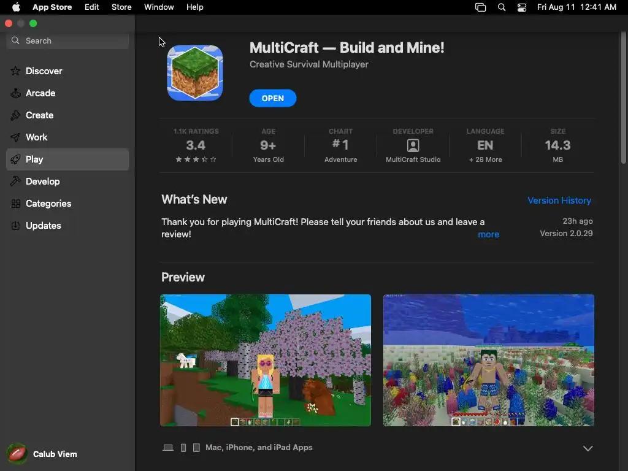Click the Updates download icon
Viewport: 628px width, 471px height.
tap(15, 226)
